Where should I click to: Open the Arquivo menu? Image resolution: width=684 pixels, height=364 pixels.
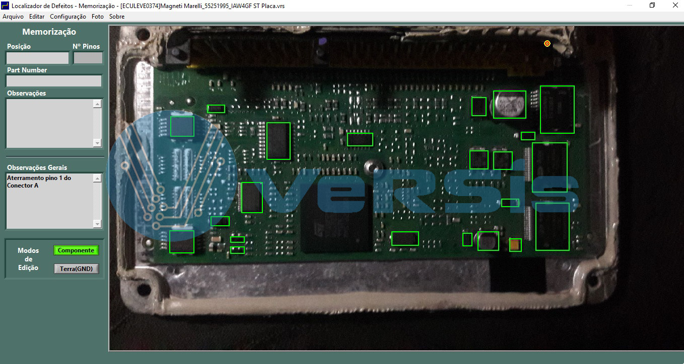[x=13, y=17]
